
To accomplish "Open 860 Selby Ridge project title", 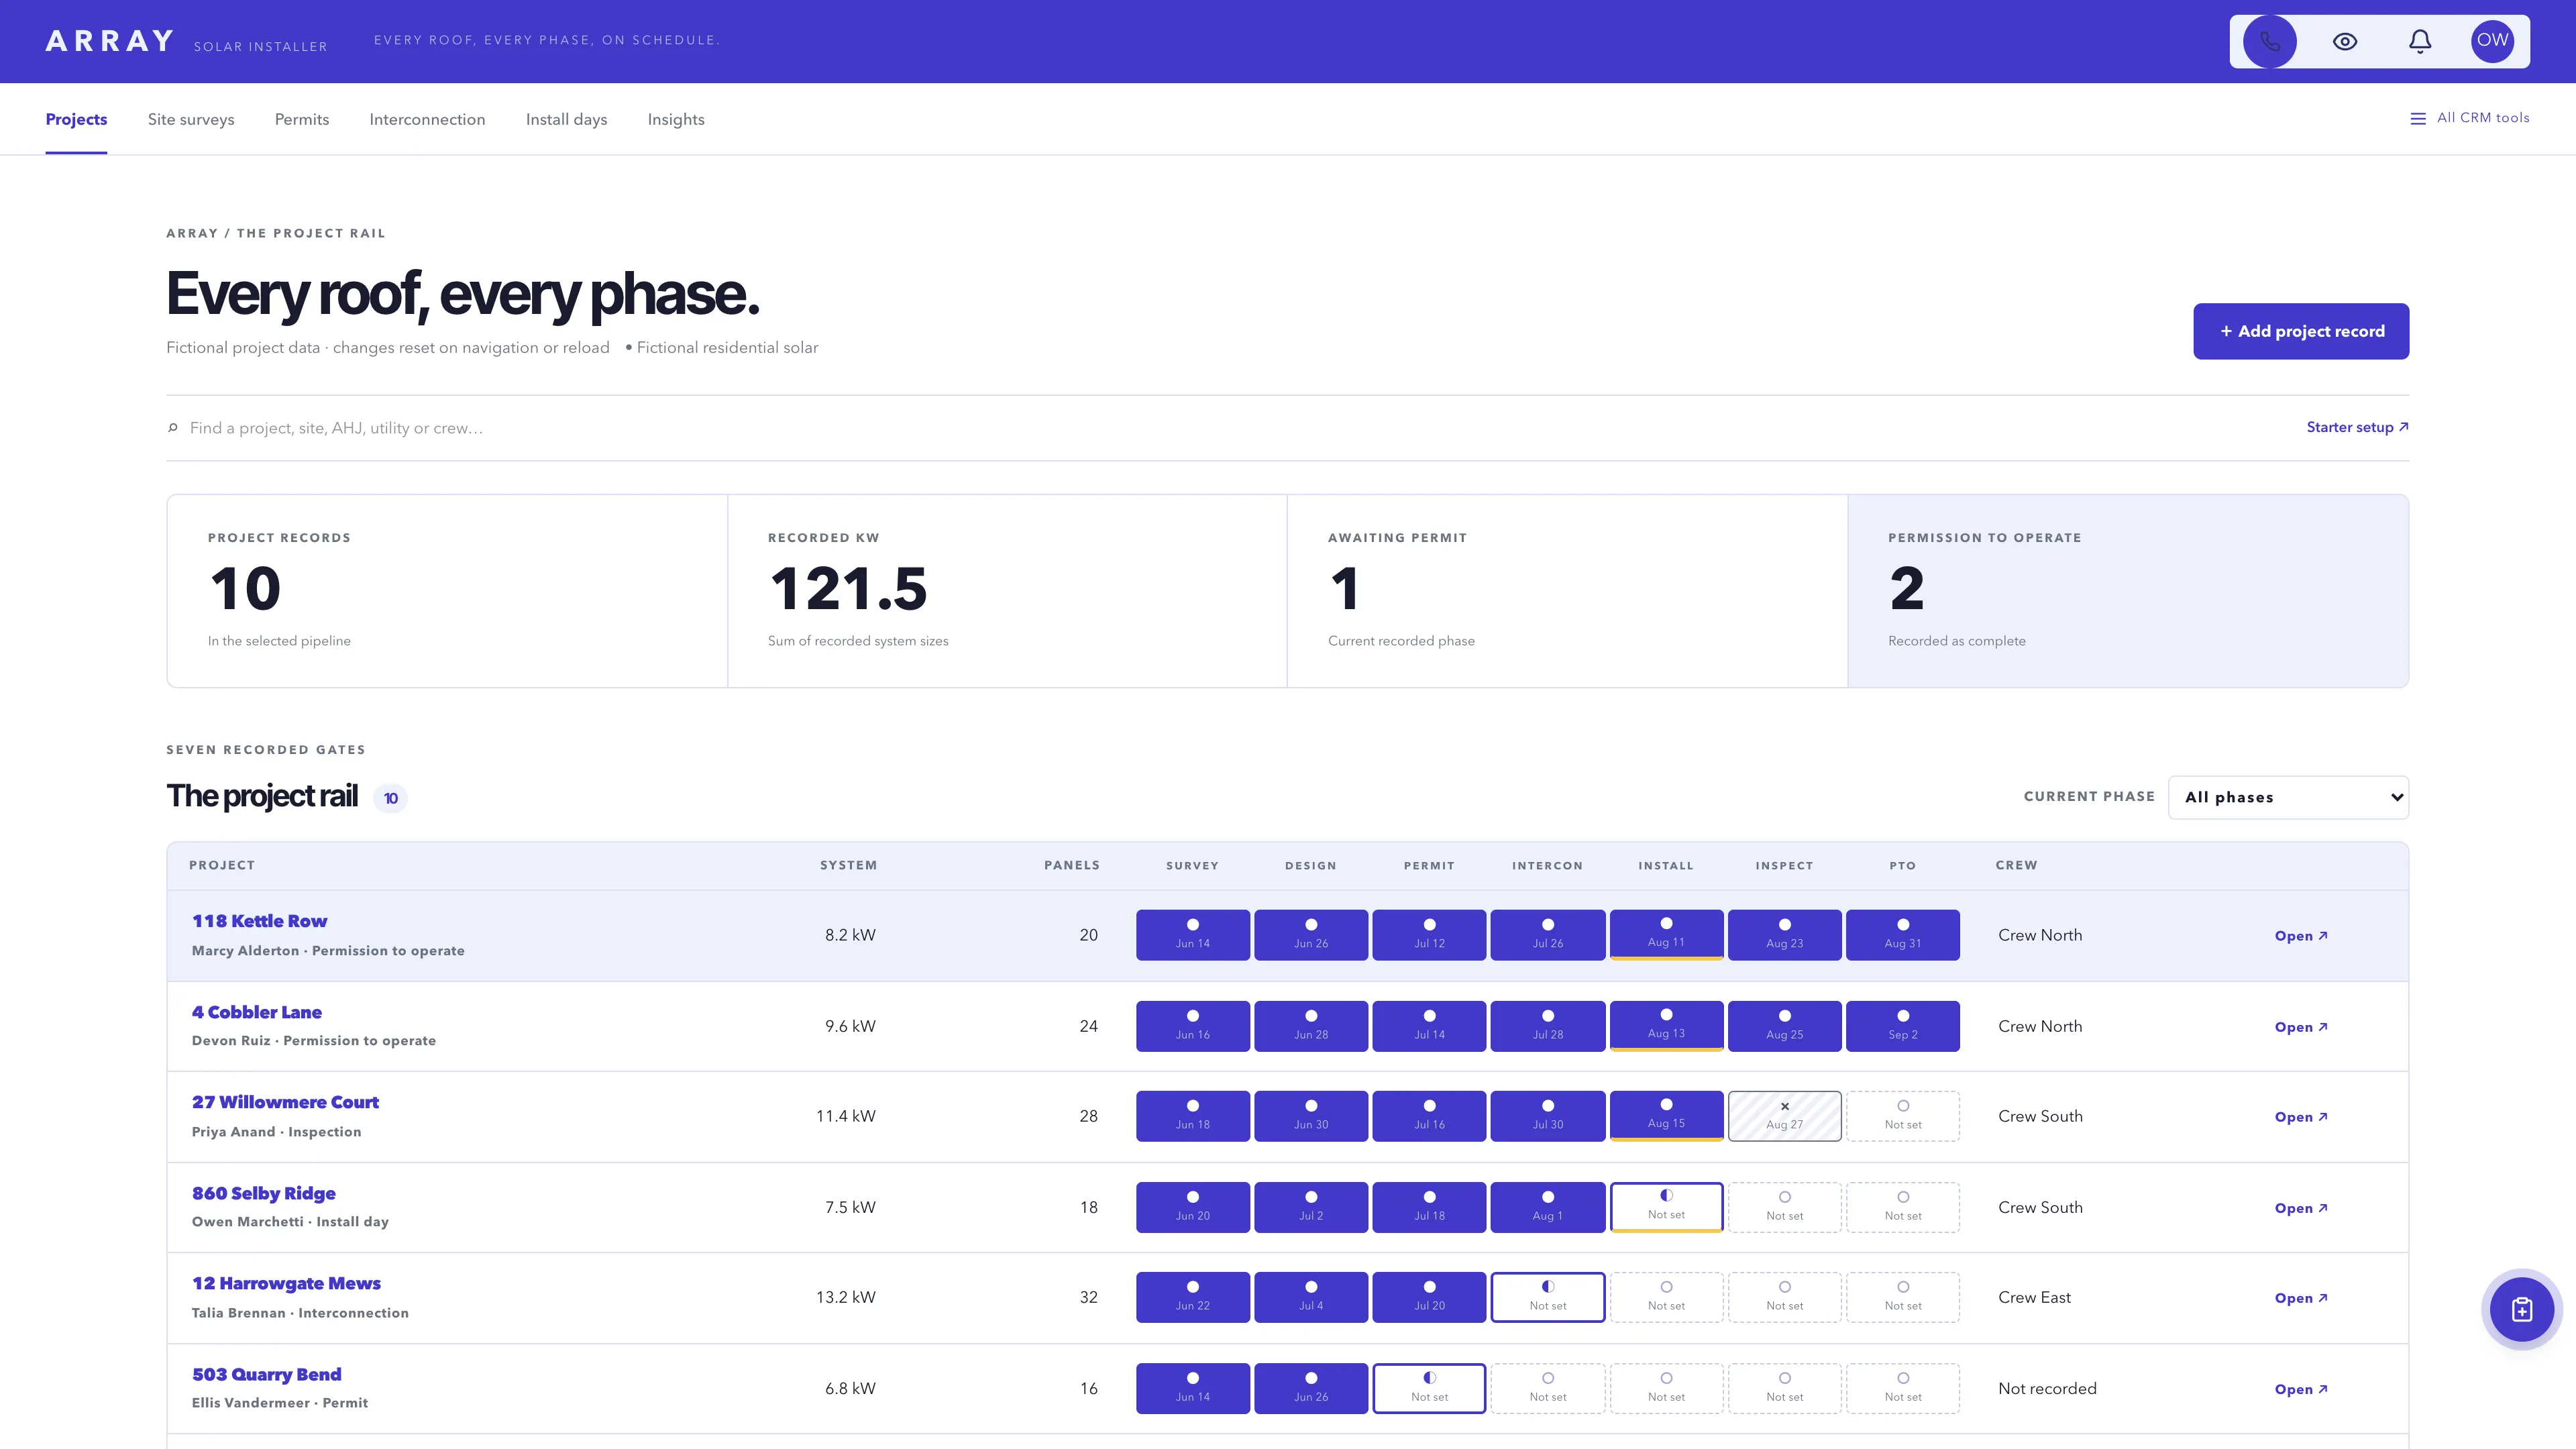I will pos(264,1193).
